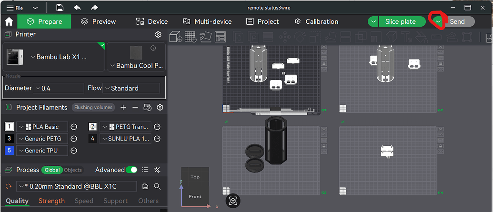Switch to the Preview tab

tap(99, 21)
